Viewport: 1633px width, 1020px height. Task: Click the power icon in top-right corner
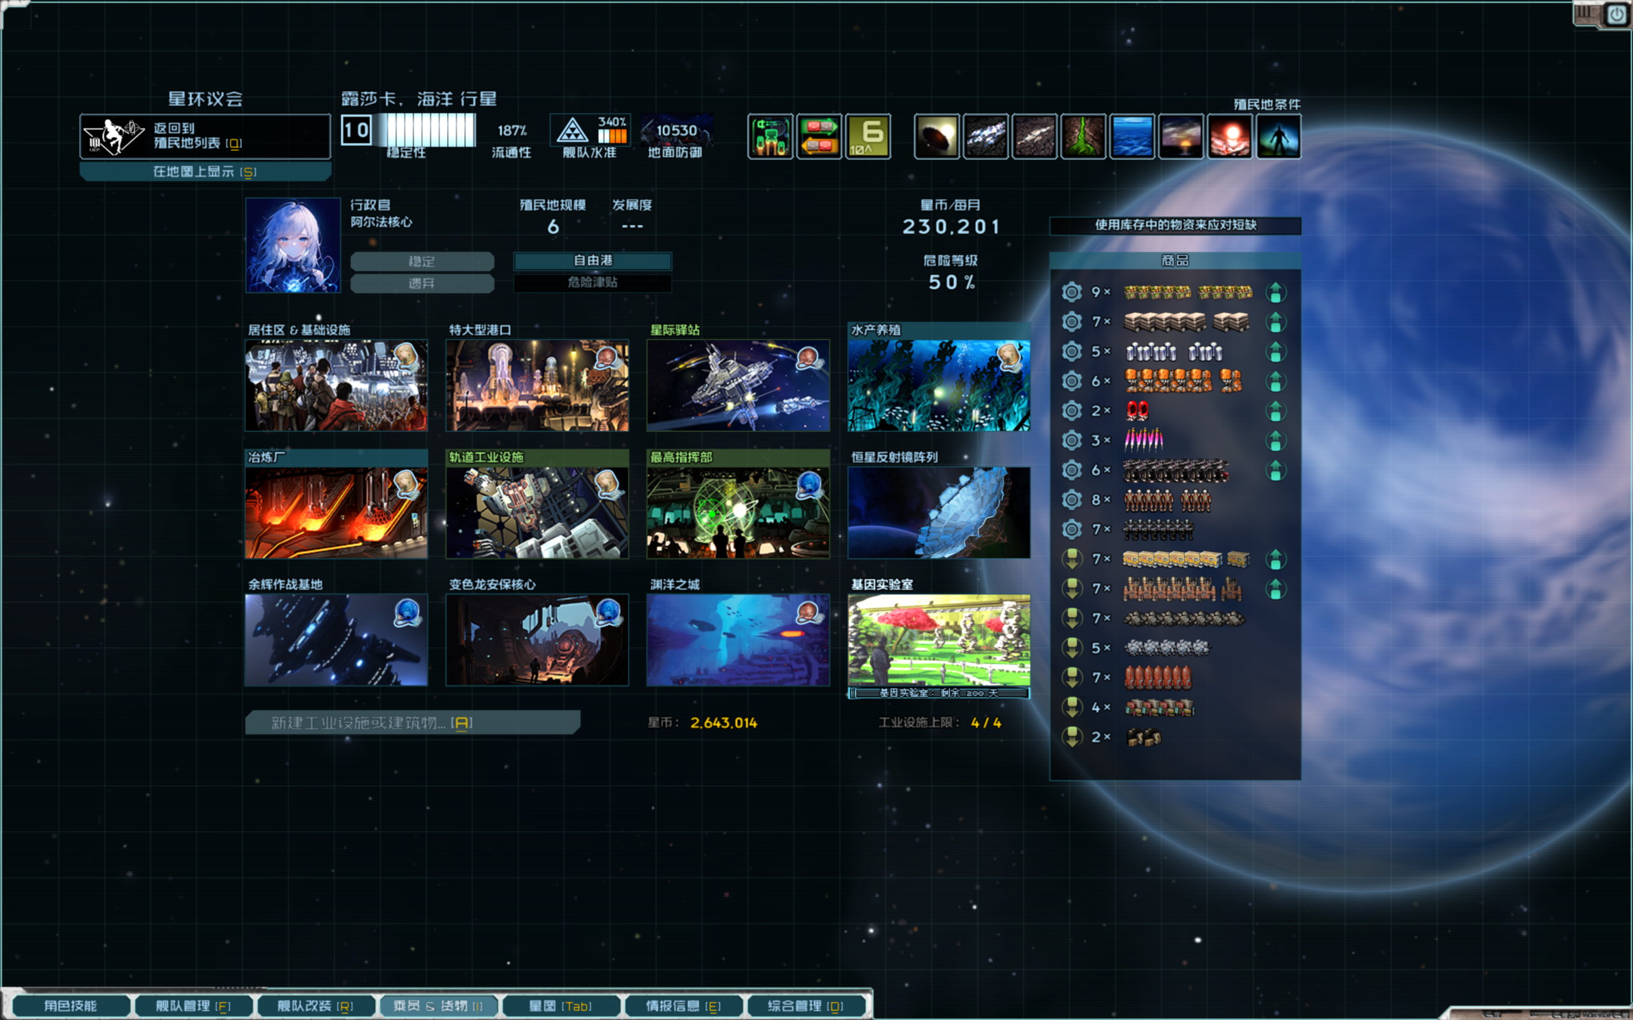[x=1616, y=14]
